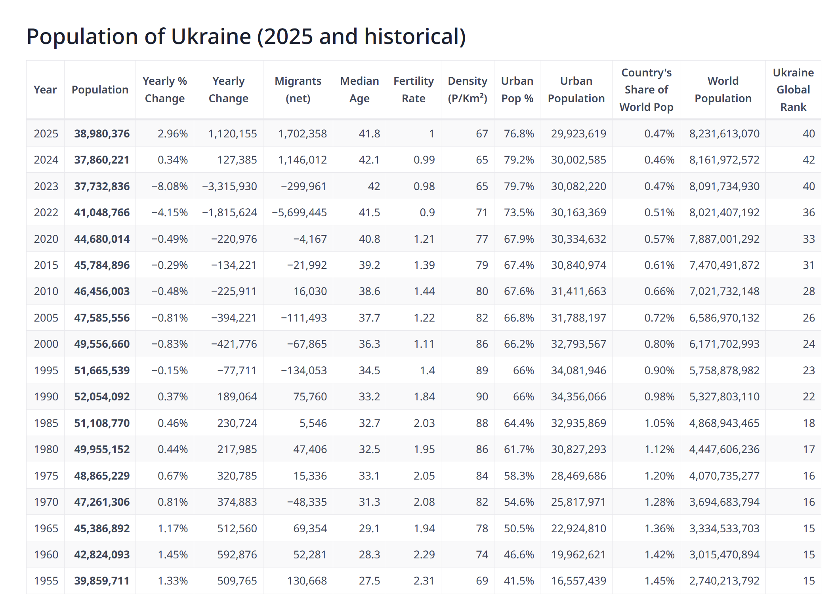Click world population 6,586,970,132
This screenshot has width=834, height=596.
(724, 318)
